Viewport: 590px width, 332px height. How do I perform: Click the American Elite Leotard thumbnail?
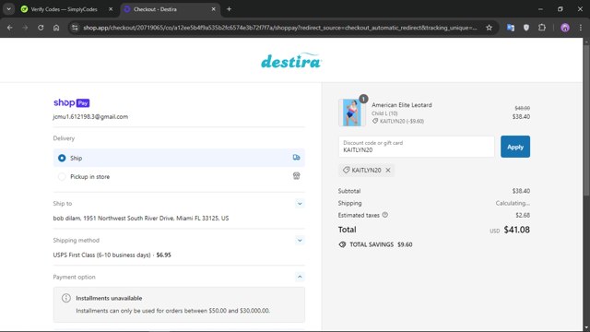pos(352,113)
